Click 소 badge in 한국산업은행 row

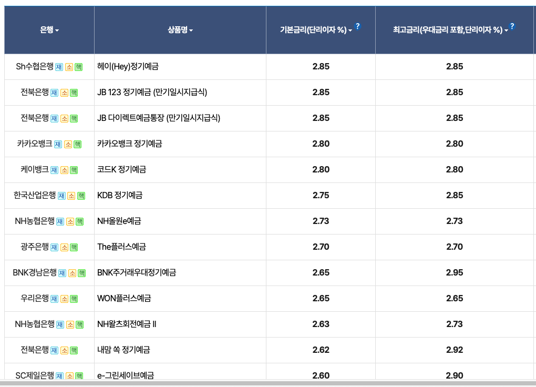coord(71,196)
